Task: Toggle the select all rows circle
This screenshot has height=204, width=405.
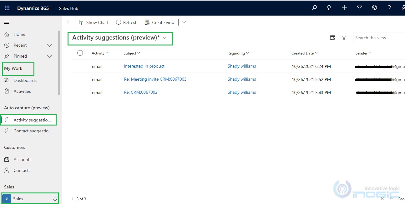Action: (x=80, y=53)
